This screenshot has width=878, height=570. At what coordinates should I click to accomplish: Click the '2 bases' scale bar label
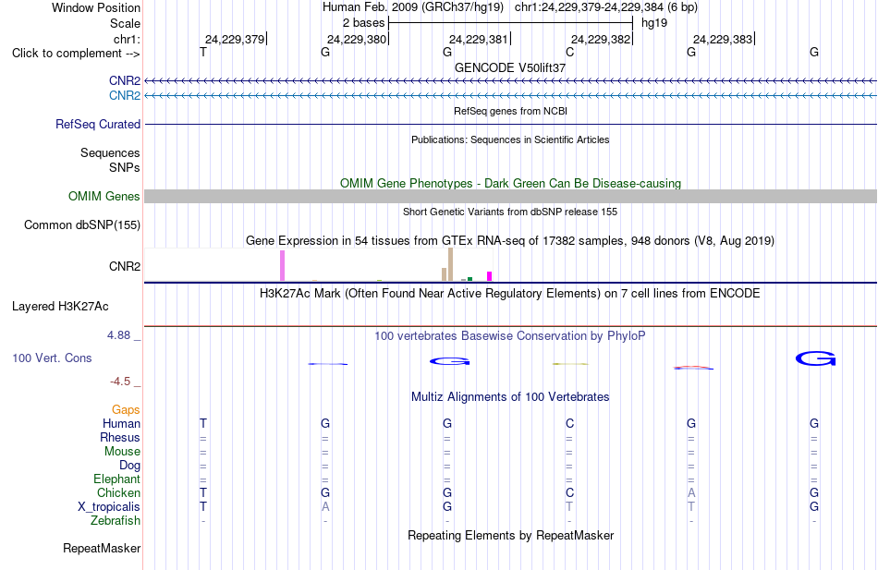tap(363, 23)
